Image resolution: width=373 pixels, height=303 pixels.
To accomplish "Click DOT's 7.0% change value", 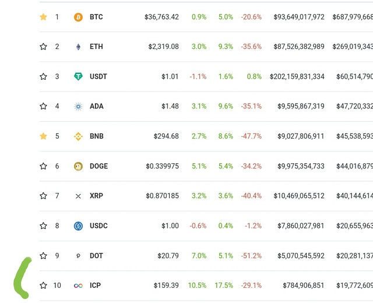I will pyautogui.click(x=199, y=256).
